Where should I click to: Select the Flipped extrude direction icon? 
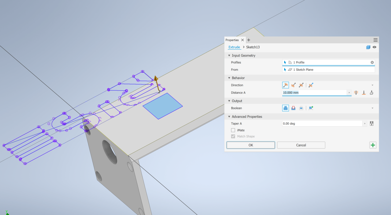coord(293,85)
